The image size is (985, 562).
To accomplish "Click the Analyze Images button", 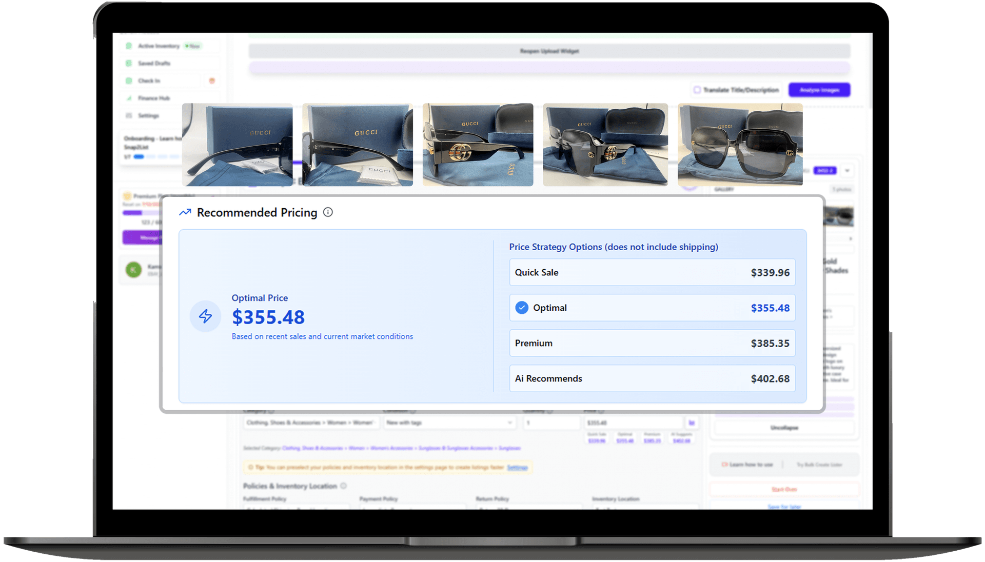I will pos(819,90).
